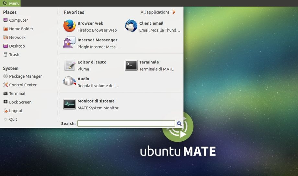The image size is (298, 176).
Task: Open Pluma Editor di testo icon
Action: click(x=70, y=65)
